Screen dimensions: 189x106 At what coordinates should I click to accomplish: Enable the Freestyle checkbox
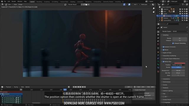coord(164,102)
